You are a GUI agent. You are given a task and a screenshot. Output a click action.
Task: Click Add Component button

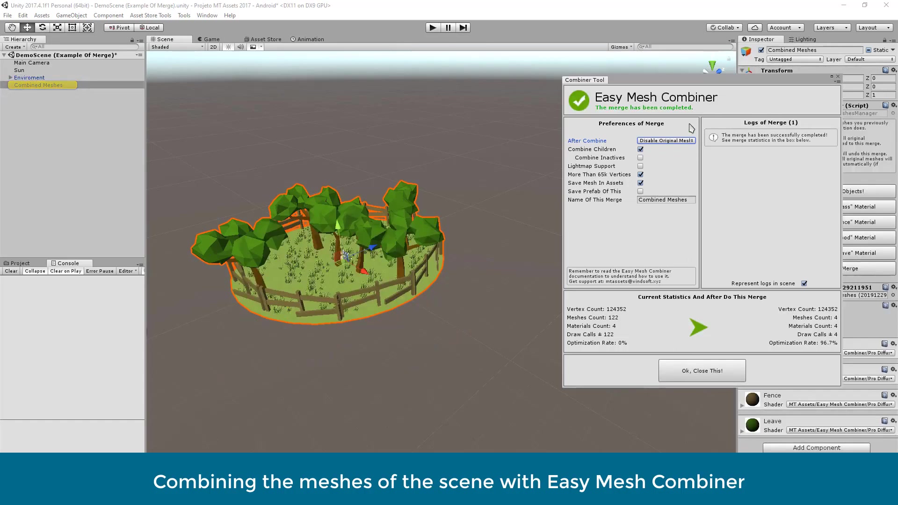817,447
